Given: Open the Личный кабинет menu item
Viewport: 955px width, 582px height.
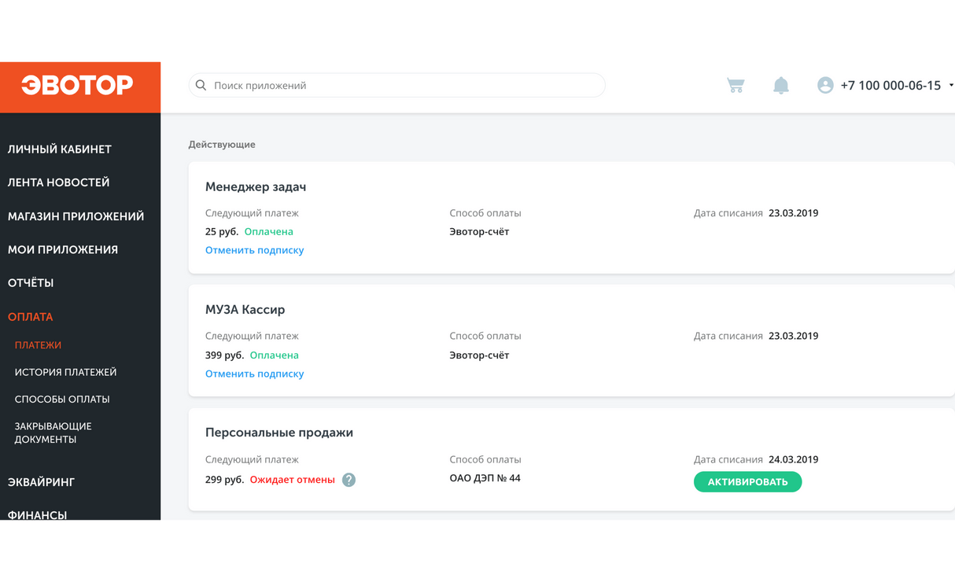Looking at the screenshot, I should point(60,149).
